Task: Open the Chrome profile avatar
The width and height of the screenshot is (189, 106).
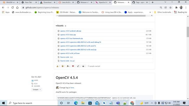Action: (x=181, y=7)
